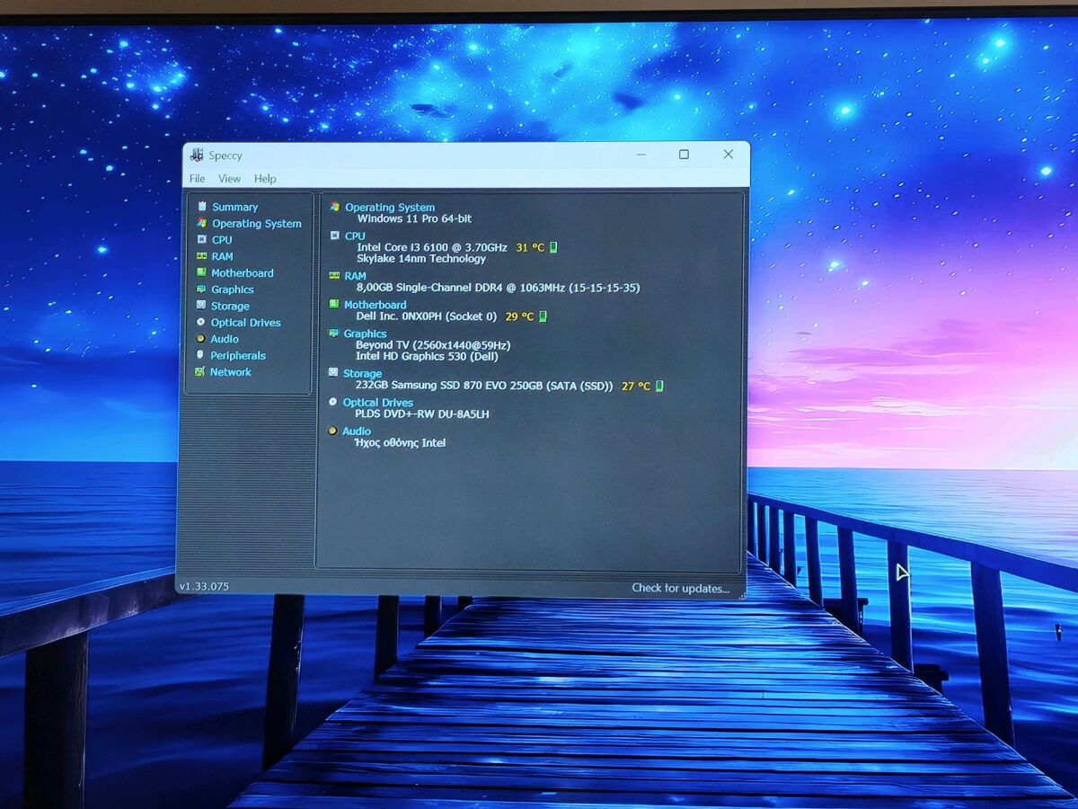Open the Optical Drives summary heading link
The width and height of the screenshot is (1078, 809).
click(378, 403)
